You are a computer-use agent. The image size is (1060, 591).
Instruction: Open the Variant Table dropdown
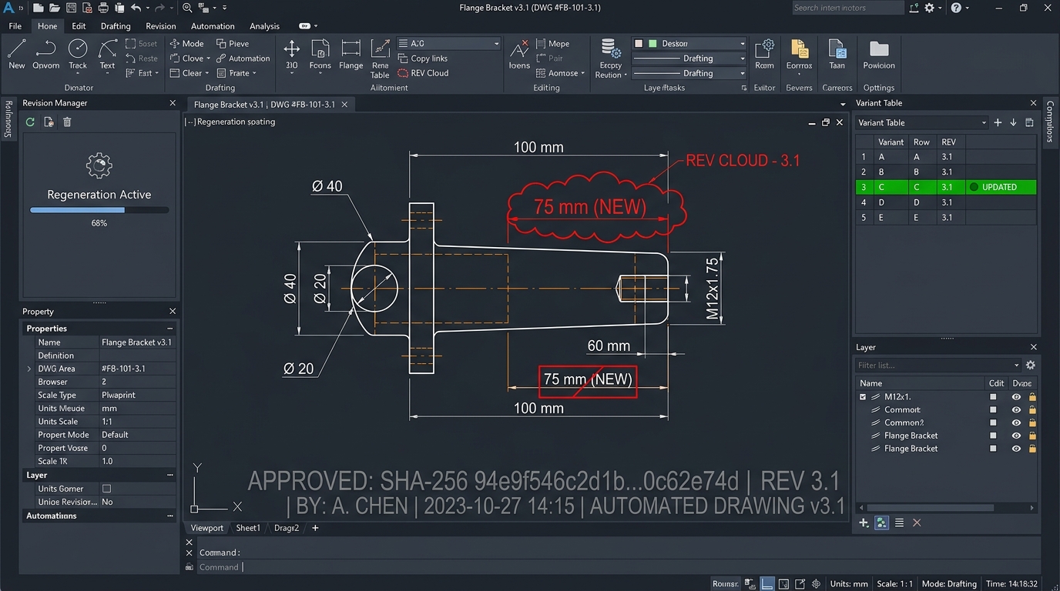click(921, 122)
